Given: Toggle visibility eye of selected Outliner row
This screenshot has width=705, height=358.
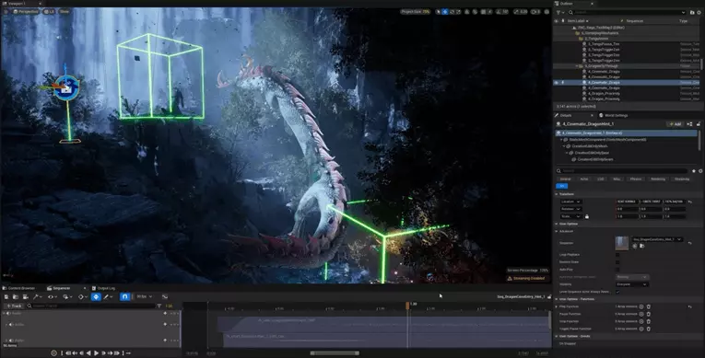Looking at the screenshot, I should tap(557, 83).
